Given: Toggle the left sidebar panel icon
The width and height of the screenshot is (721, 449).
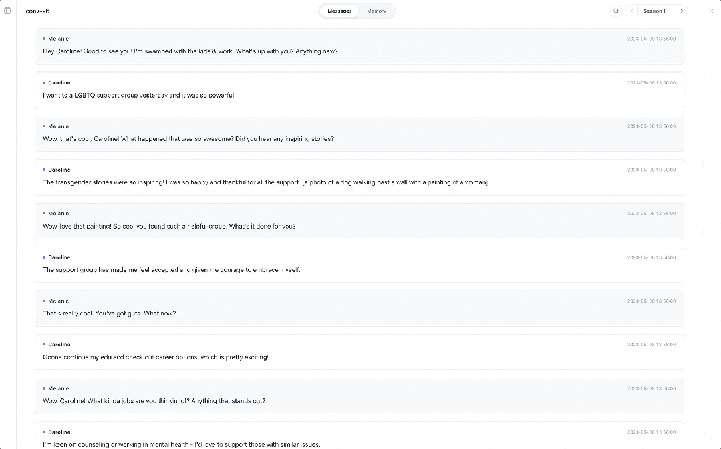Looking at the screenshot, I should pos(8,11).
